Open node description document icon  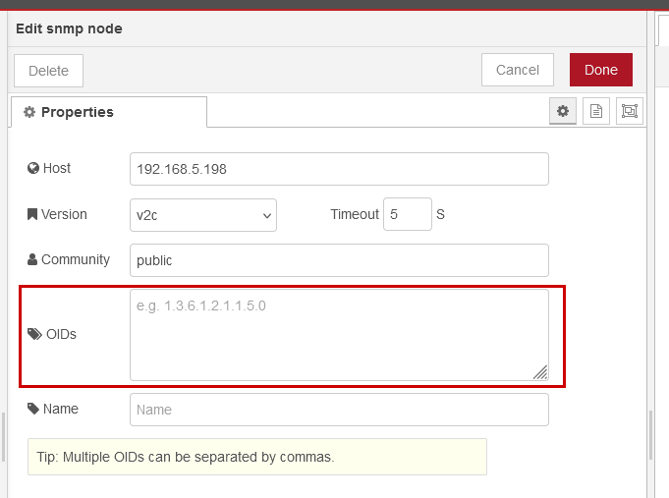tap(596, 111)
